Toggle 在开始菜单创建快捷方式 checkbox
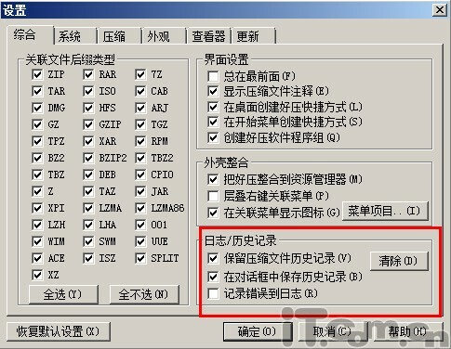The height and width of the screenshot is (349, 451). coord(213,122)
